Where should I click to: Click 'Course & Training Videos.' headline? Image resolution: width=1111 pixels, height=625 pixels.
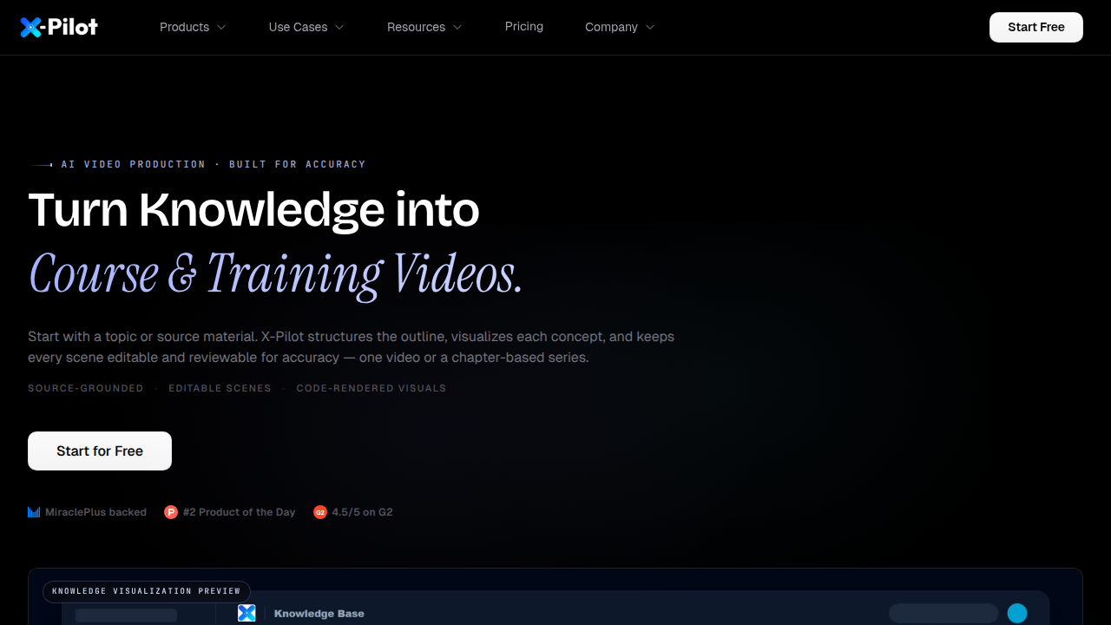tap(275, 274)
